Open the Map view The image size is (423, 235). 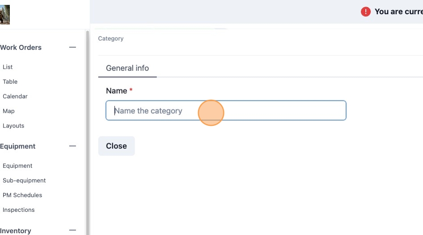point(8,111)
